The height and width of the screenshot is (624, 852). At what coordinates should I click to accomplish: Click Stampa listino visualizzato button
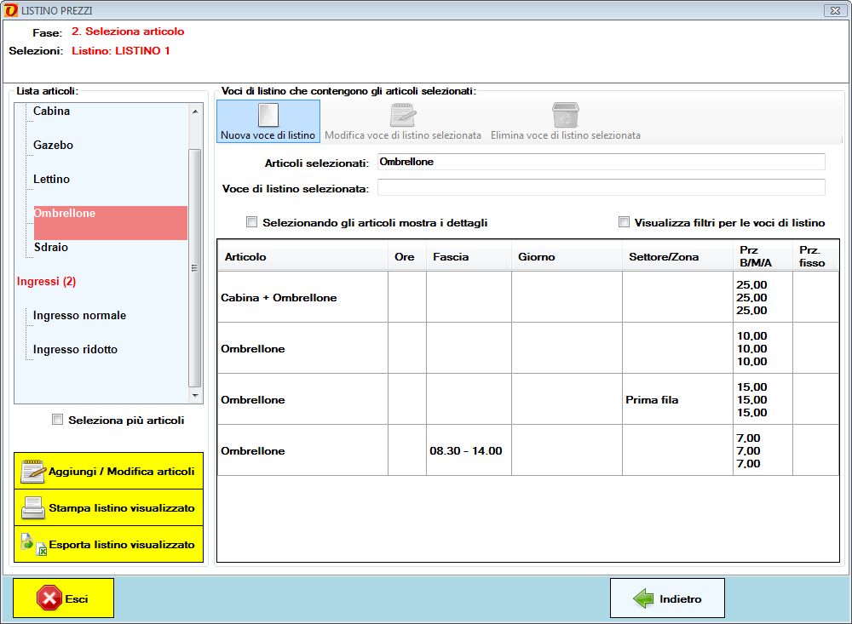pos(109,507)
